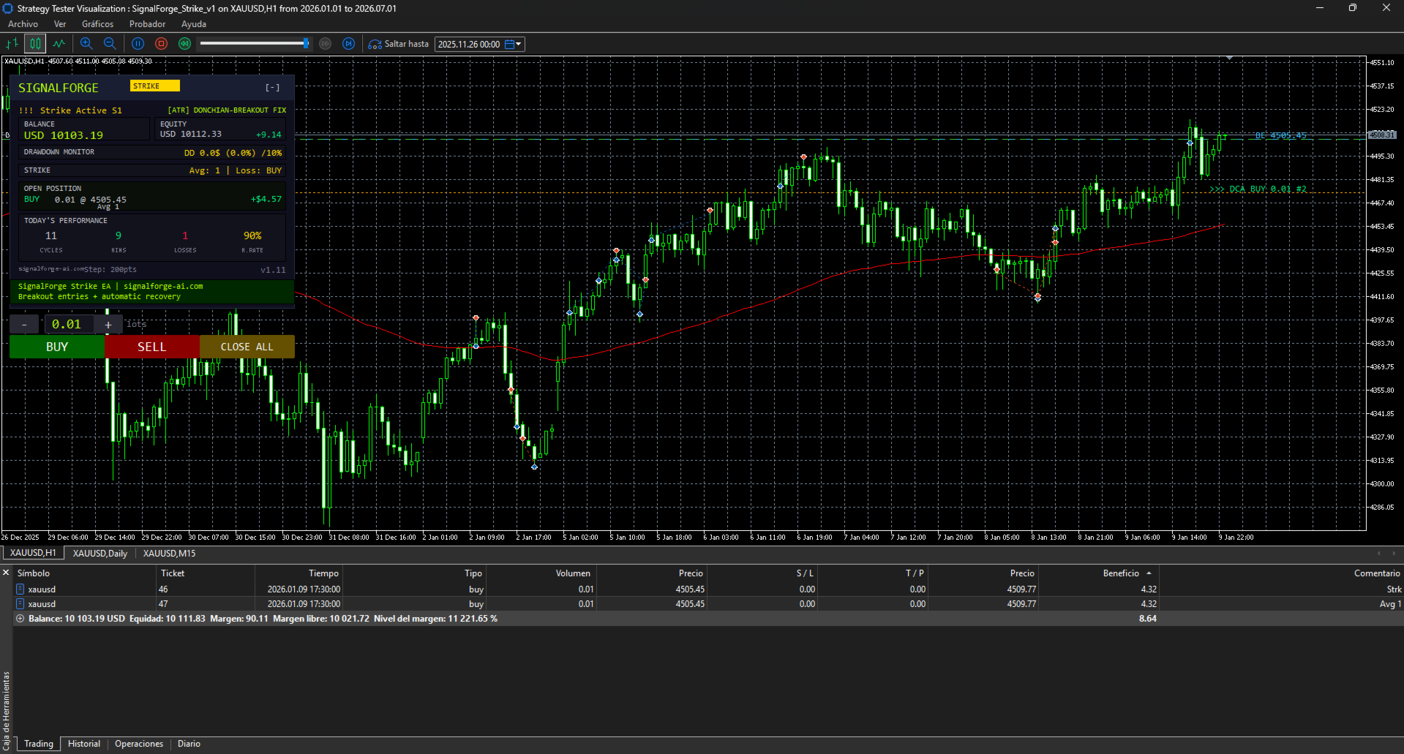
Task: Click the Saltar hasta jump button
Action: click(x=399, y=44)
